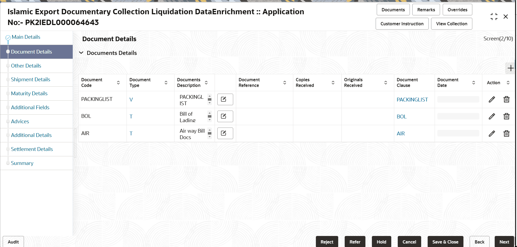
Task: Edit the PACKINGLIST row using the pencil icon
Action: (492, 99)
